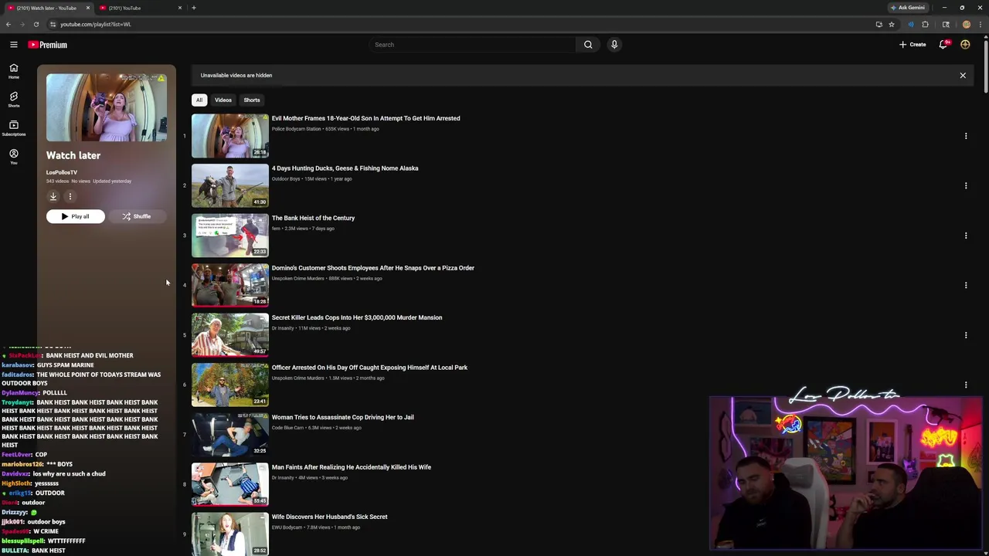Open action menu for Secret Killer video

pos(966,335)
